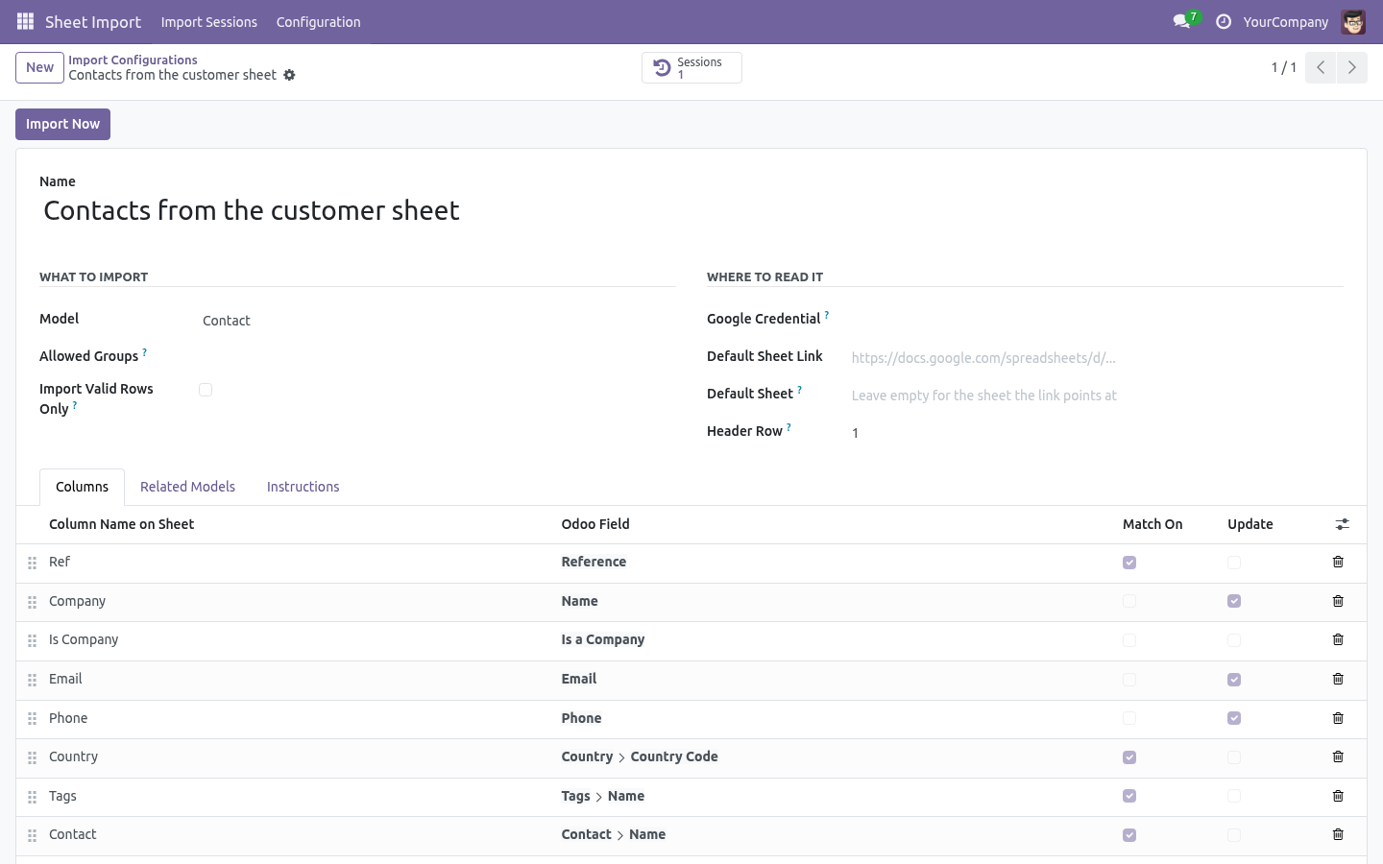1383x864 pixels.
Task: Open Import Configurations breadcrumb link
Action: pyautogui.click(x=133, y=60)
